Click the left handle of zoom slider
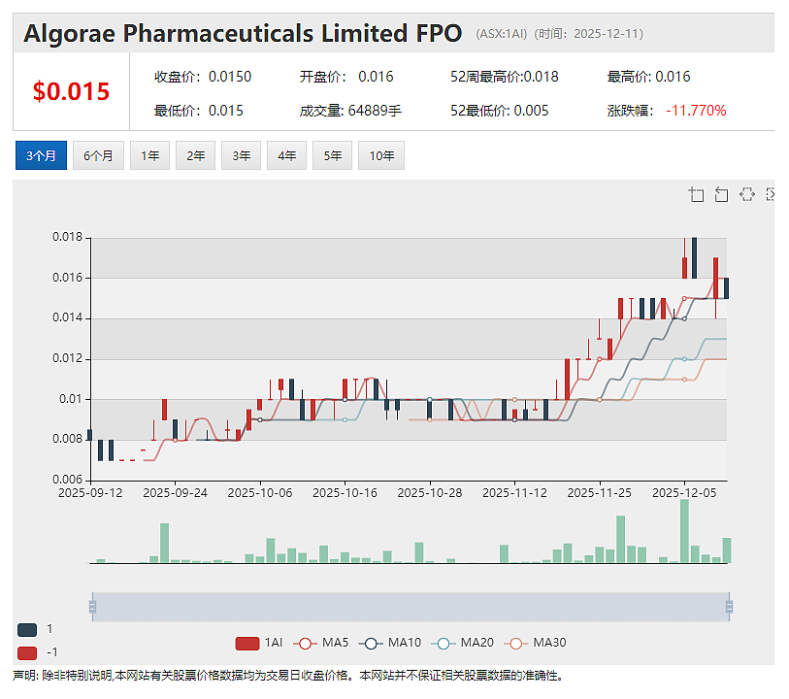789x699 pixels. (92, 607)
